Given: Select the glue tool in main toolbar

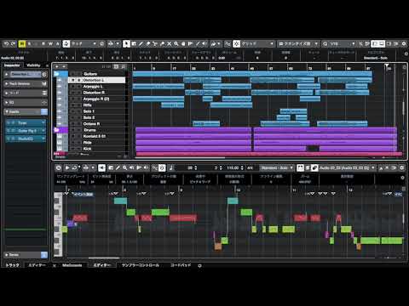Looking at the screenshot, I should (x=162, y=43).
